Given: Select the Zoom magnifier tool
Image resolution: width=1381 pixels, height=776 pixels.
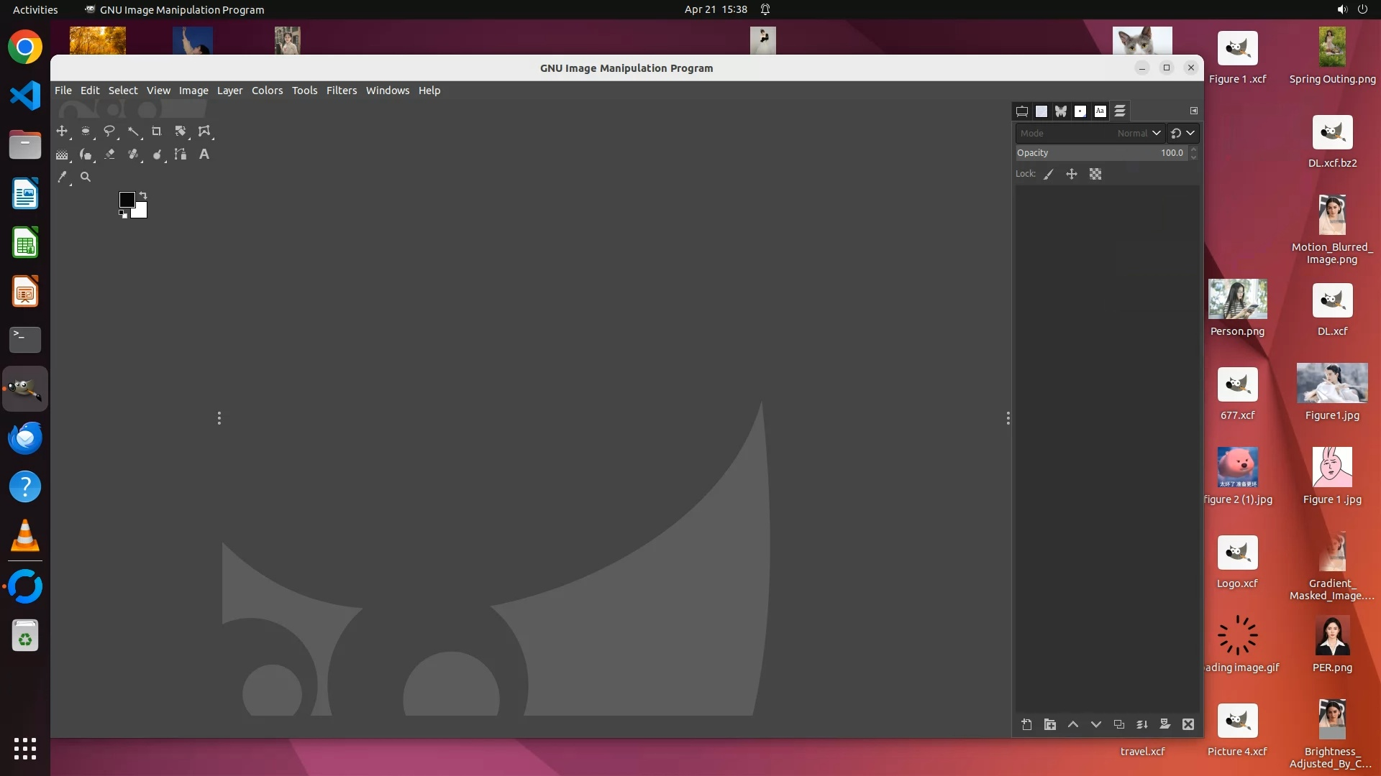Looking at the screenshot, I should [86, 177].
